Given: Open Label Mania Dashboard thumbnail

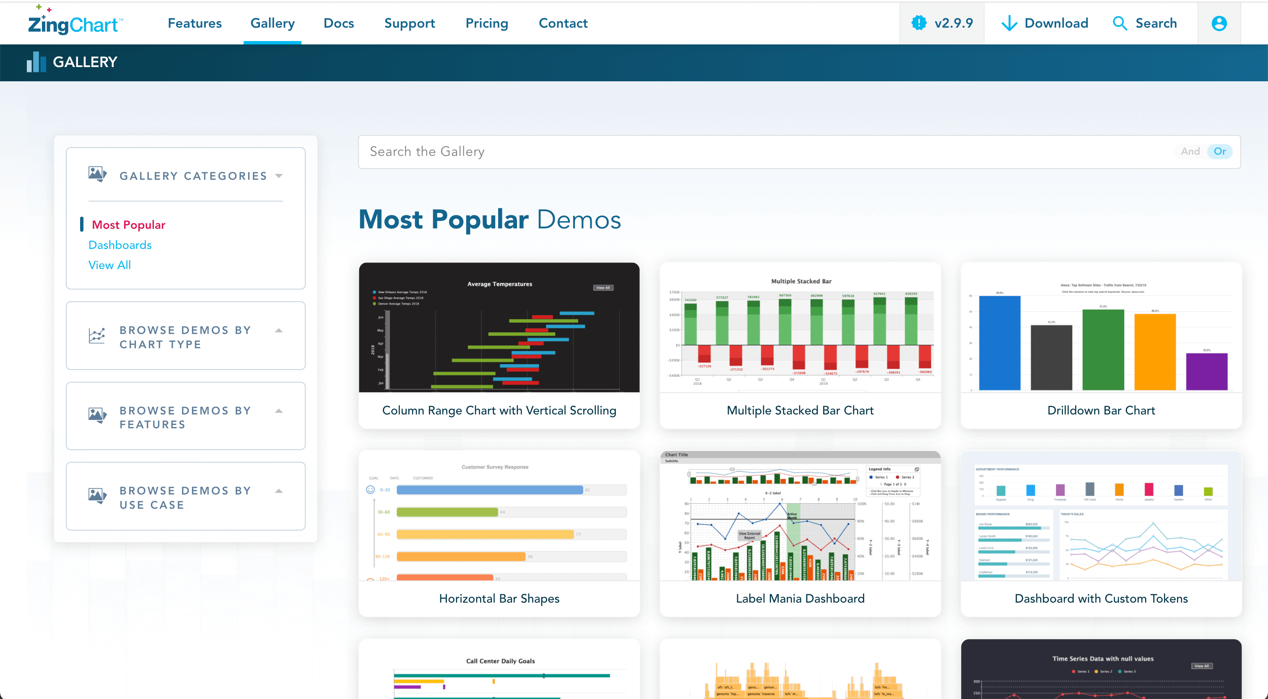Looking at the screenshot, I should click(x=800, y=515).
